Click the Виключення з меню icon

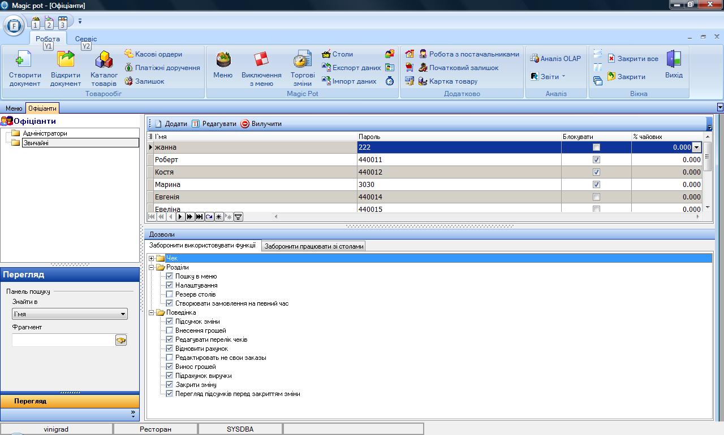261,60
